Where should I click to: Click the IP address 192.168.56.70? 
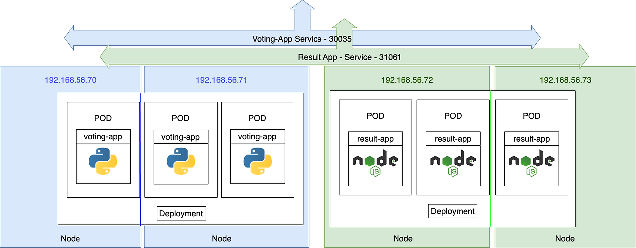pyautogui.click(x=71, y=80)
